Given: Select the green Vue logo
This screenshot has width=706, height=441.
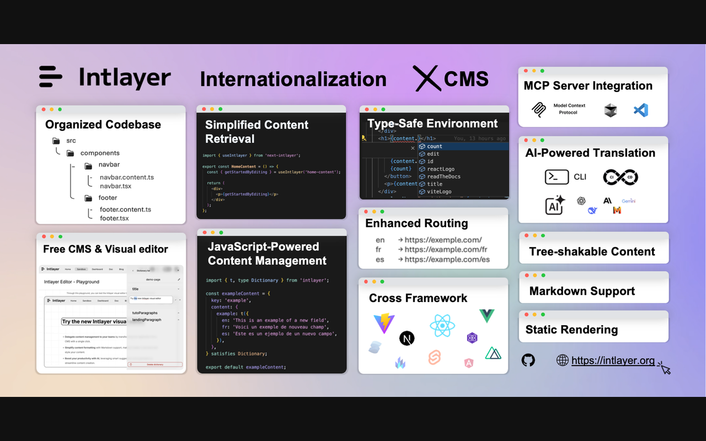Looking at the screenshot, I should point(486,316).
